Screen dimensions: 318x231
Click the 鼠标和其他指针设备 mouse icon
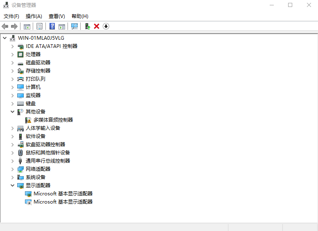pyautogui.click(x=20, y=153)
